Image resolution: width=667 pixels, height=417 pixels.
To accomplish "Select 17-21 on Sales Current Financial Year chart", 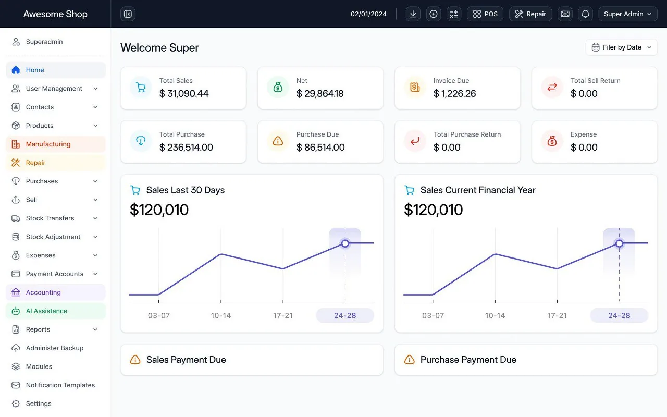I will (557, 315).
